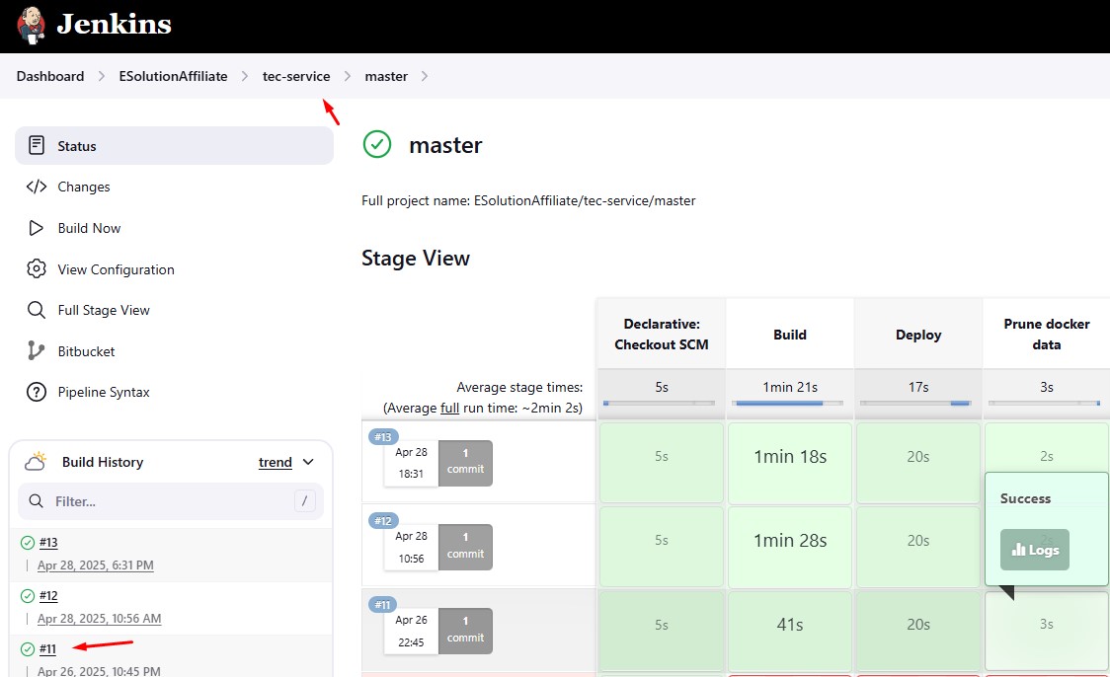Click the build history Filter field
This screenshot has height=677, width=1110.
pyautogui.click(x=168, y=501)
